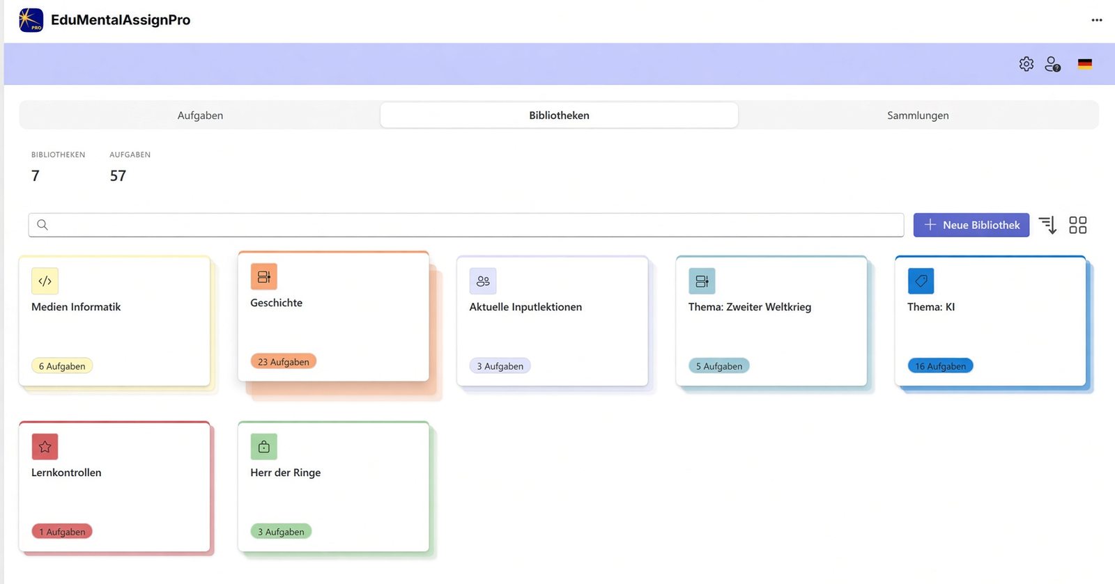Image resolution: width=1115 pixels, height=584 pixels.
Task: Click the 3 Aufgaben badge on Herr der Ringe
Action: point(281,532)
